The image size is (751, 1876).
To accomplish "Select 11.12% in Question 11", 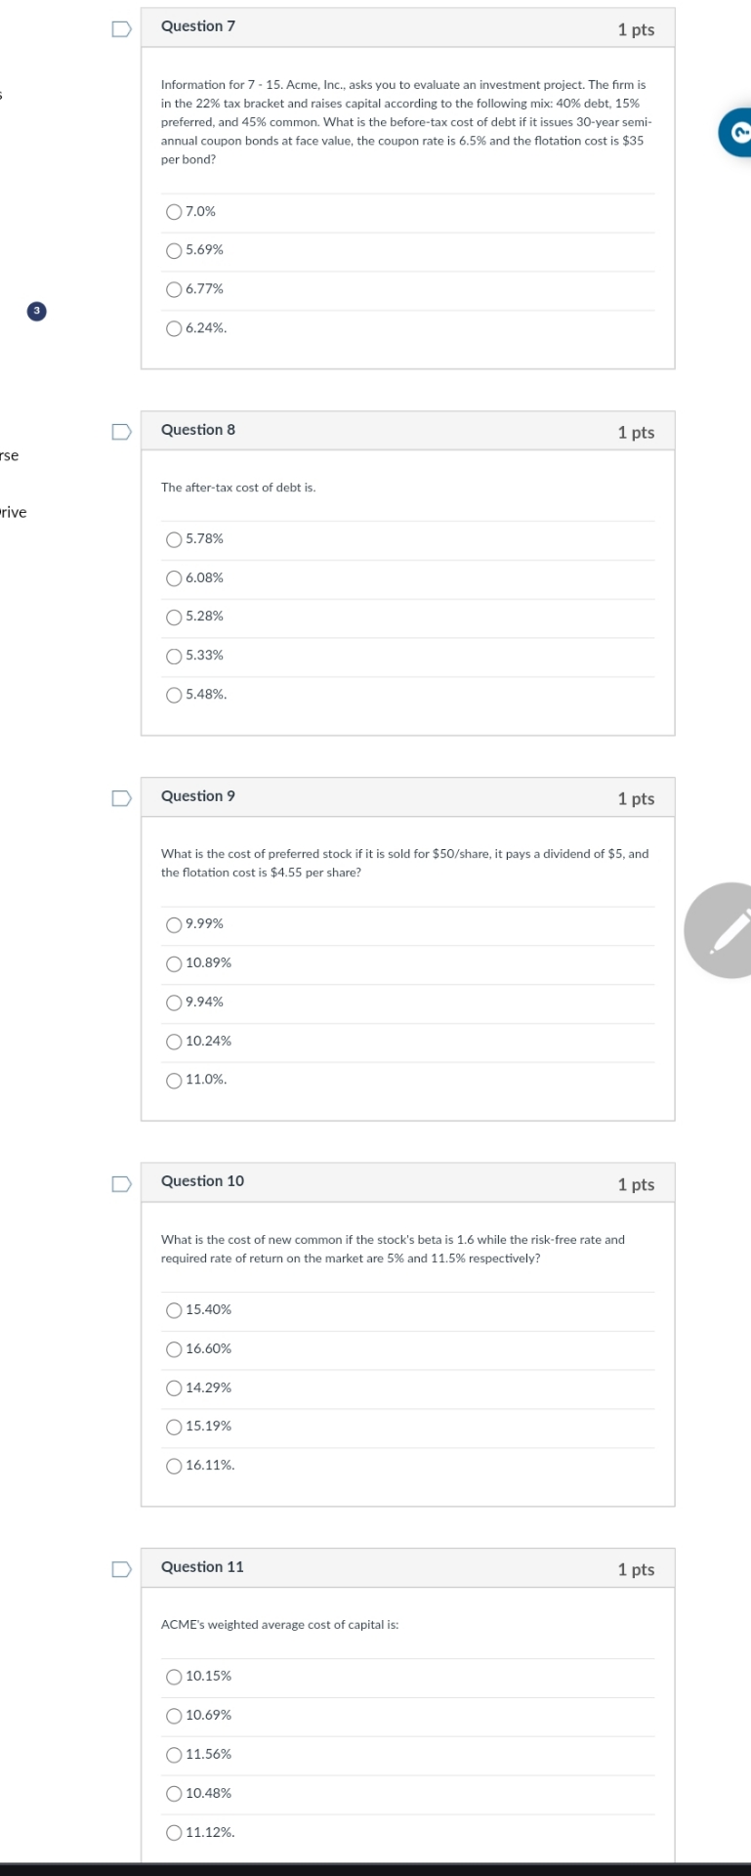I will pyautogui.click(x=172, y=1831).
